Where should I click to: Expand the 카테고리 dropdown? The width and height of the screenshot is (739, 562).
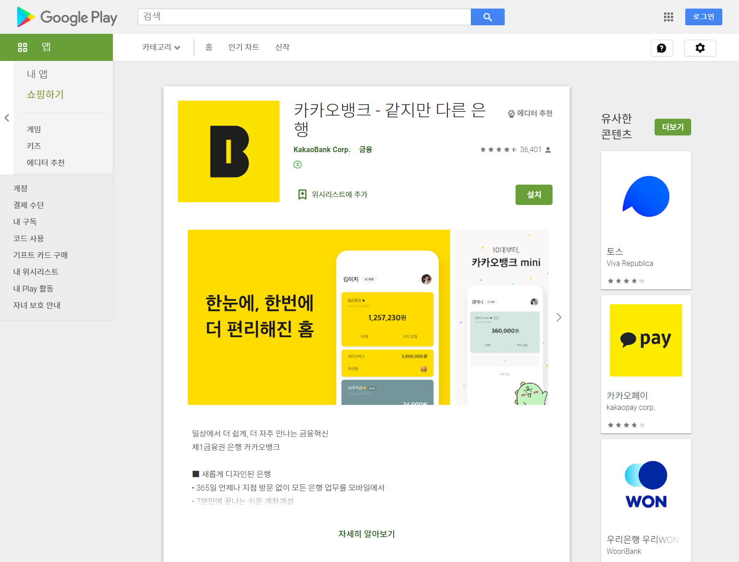[161, 47]
